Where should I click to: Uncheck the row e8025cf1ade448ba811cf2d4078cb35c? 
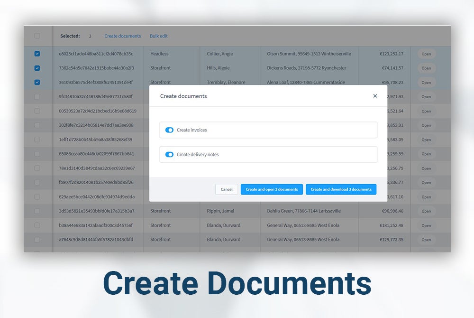coord(37,54)
